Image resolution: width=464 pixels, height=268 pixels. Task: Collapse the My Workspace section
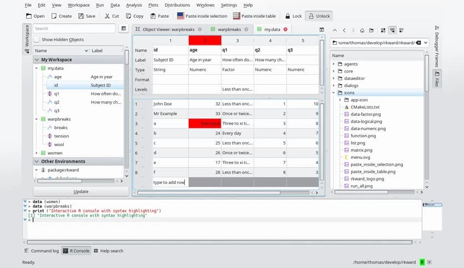point(37,60)
